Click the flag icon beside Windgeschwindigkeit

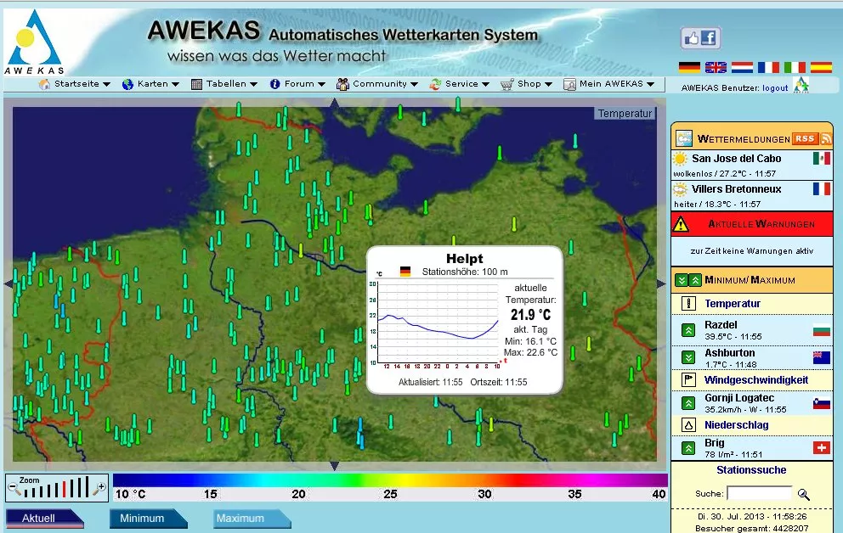(x=688, y=380)
